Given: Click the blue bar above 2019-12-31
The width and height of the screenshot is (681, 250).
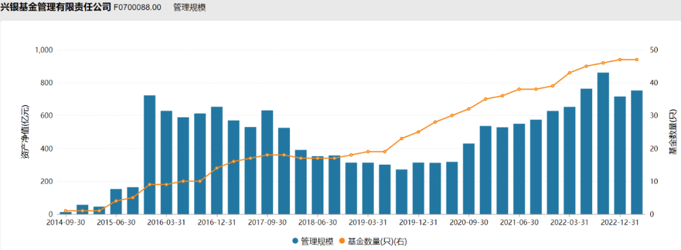Looking at the screenshot, I should pos(418,189).
